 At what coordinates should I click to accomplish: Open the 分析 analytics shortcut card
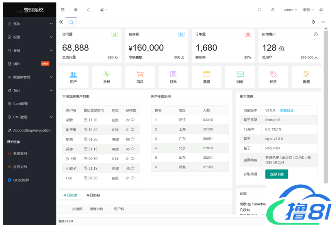106,77
